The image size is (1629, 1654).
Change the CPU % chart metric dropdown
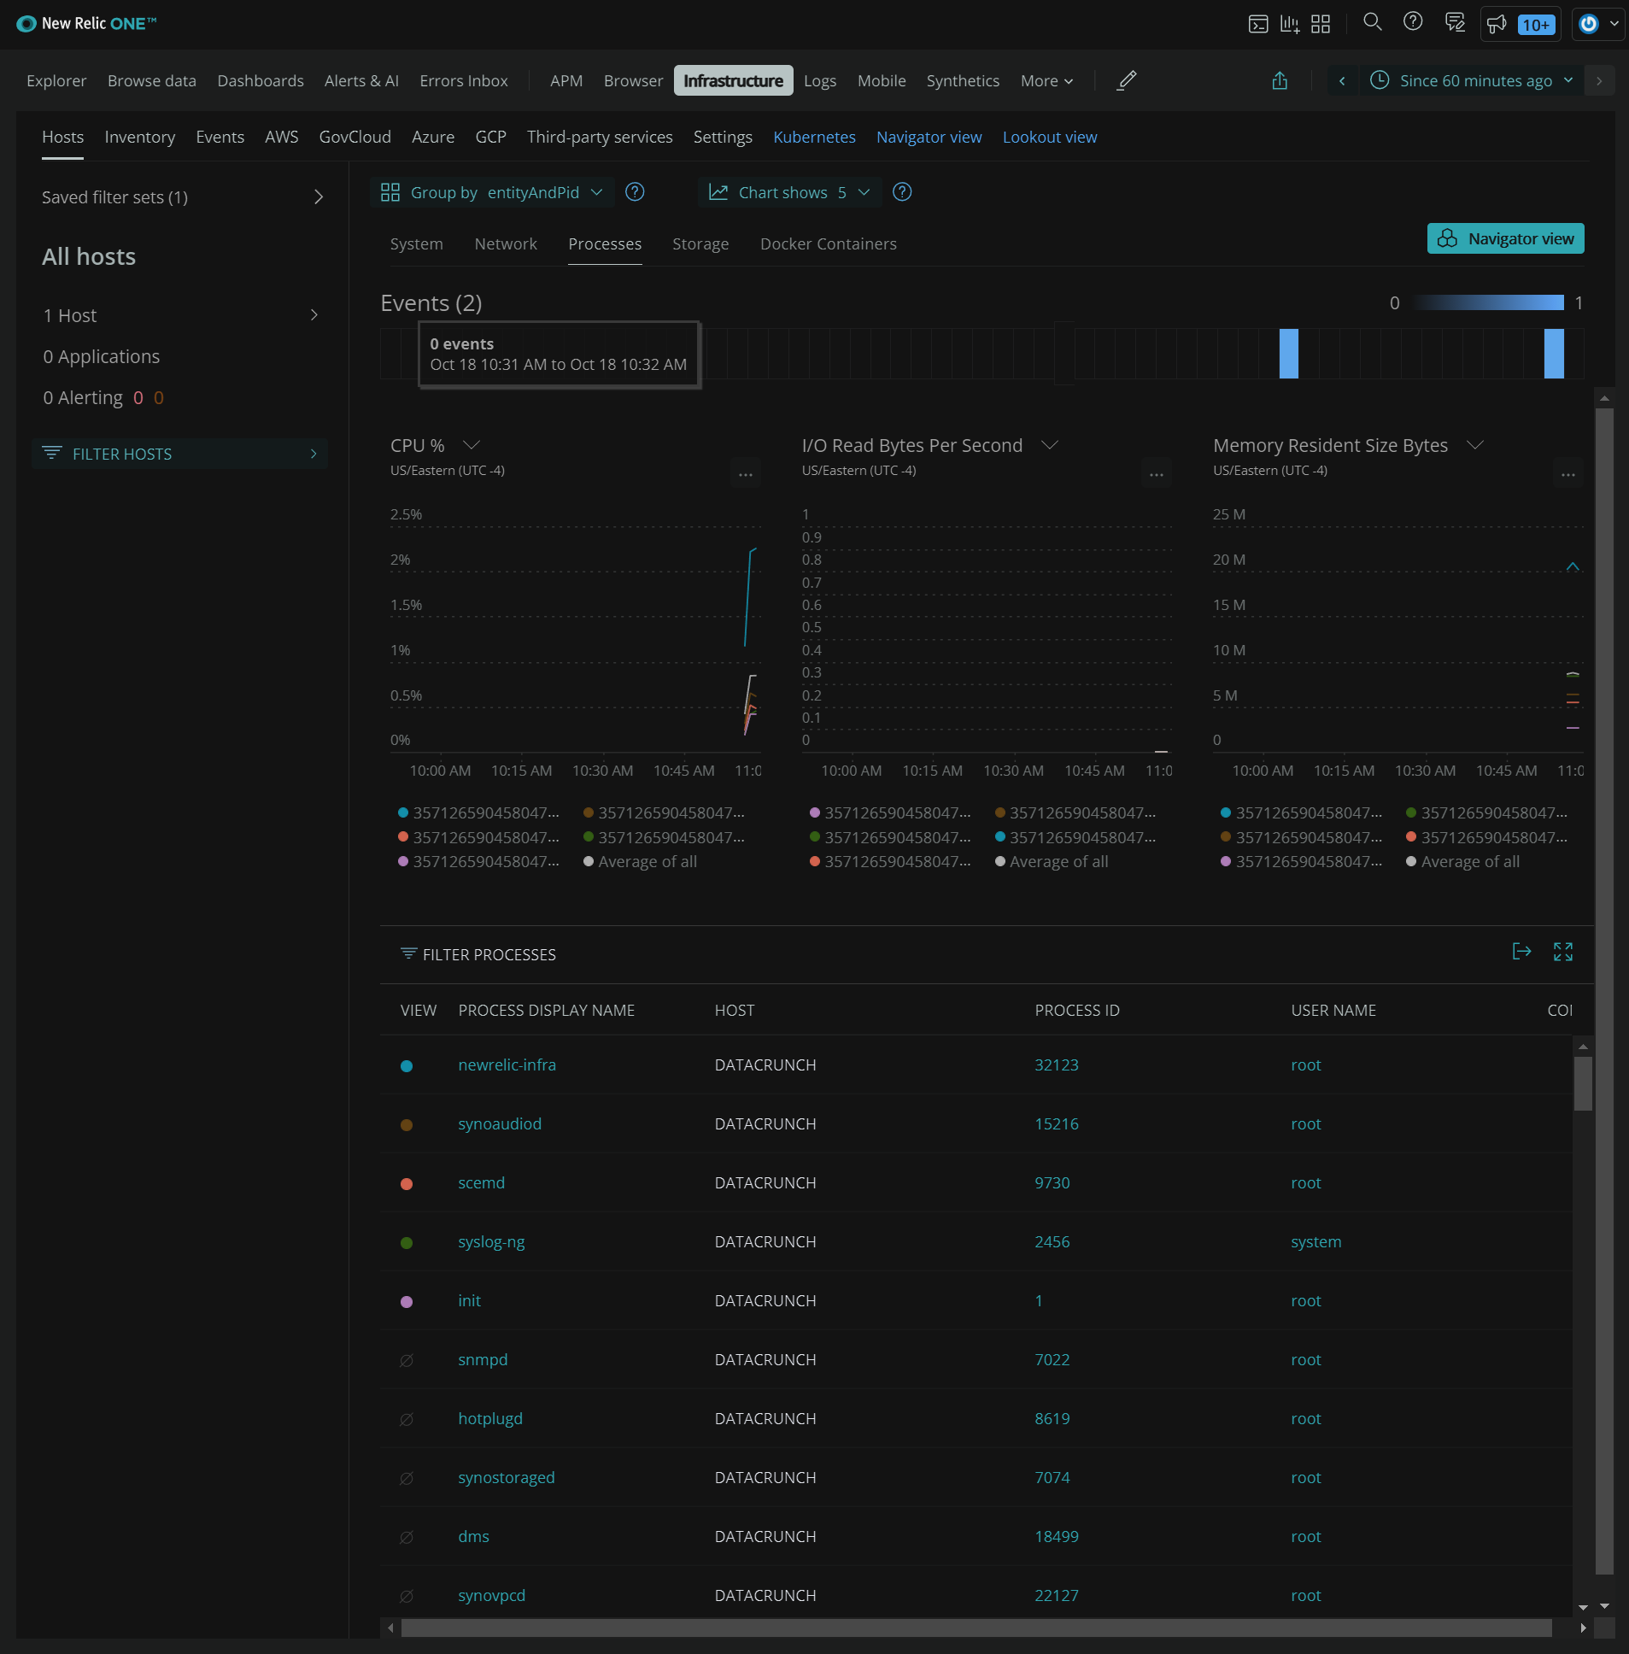(471, 445)
